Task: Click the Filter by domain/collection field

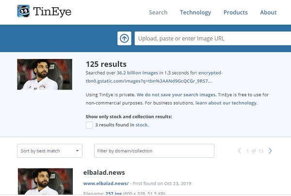Action: 154,151
